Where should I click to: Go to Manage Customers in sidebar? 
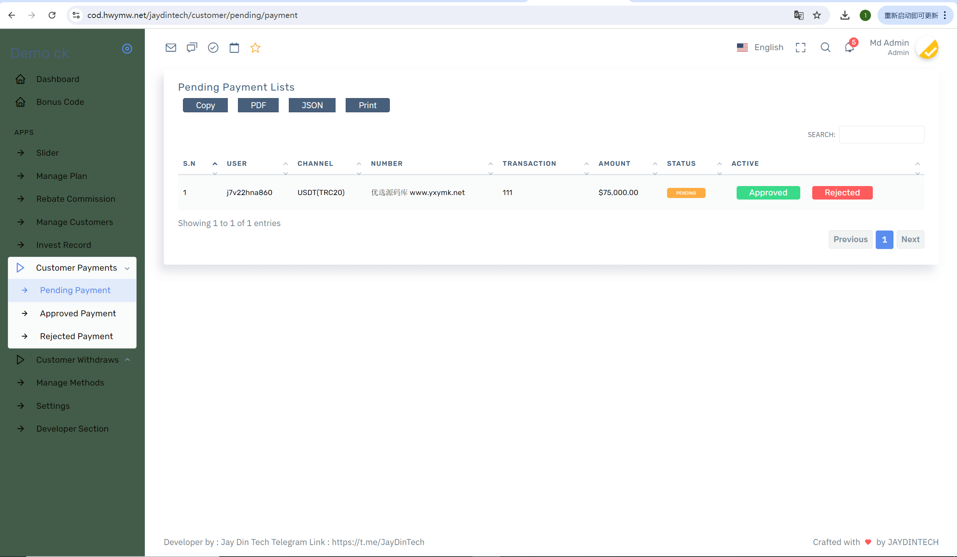pyautogui.click(x=74, y=222)
